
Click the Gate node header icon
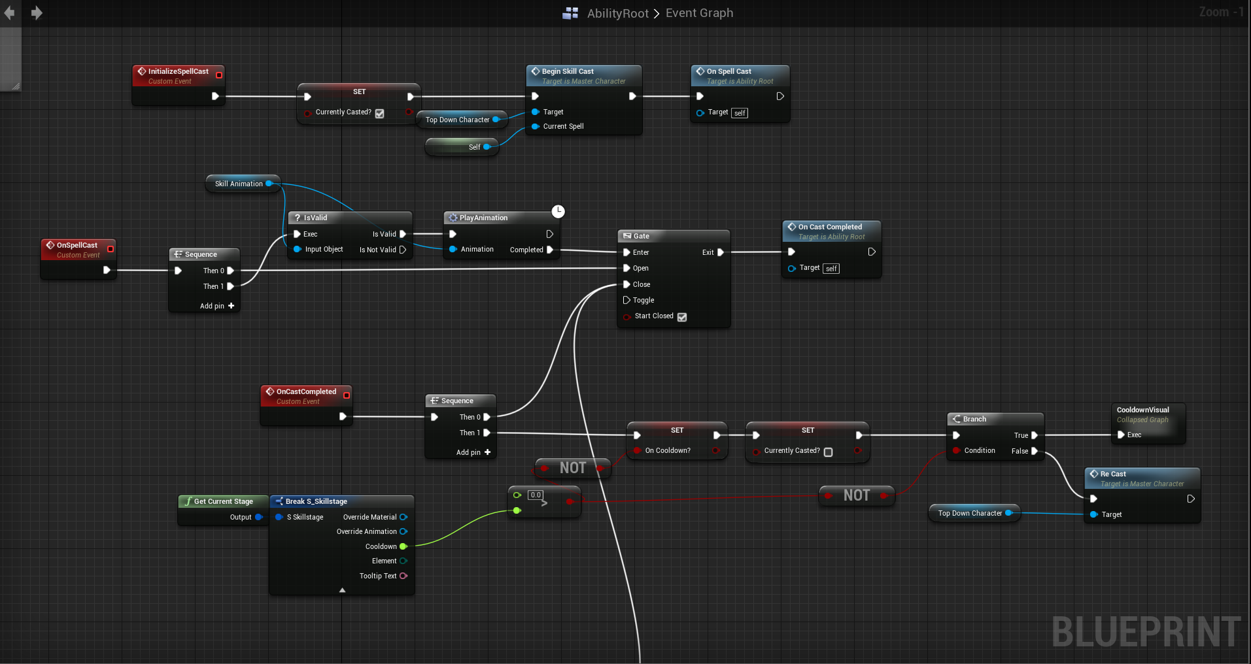click(626, 236)
